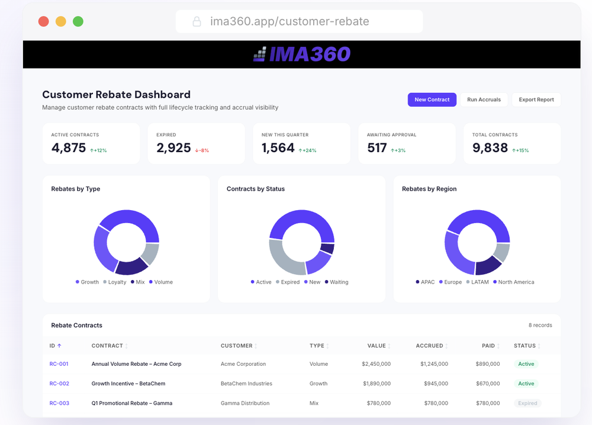Export Report using the top-right button
This screenshot has width=592, height=425.
pos(536,99)
